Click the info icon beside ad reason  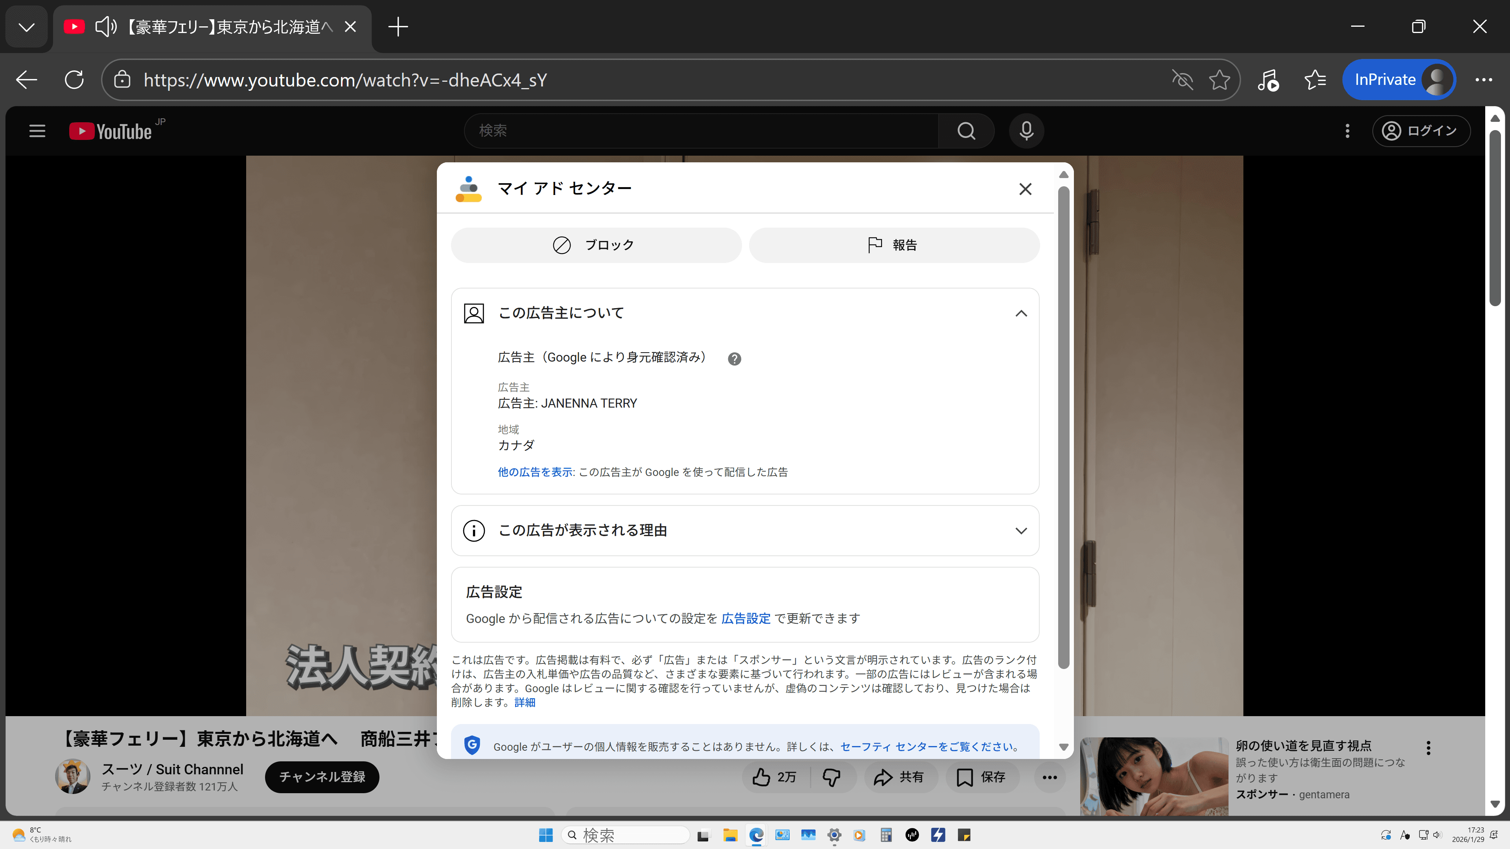tap(473, 530)
